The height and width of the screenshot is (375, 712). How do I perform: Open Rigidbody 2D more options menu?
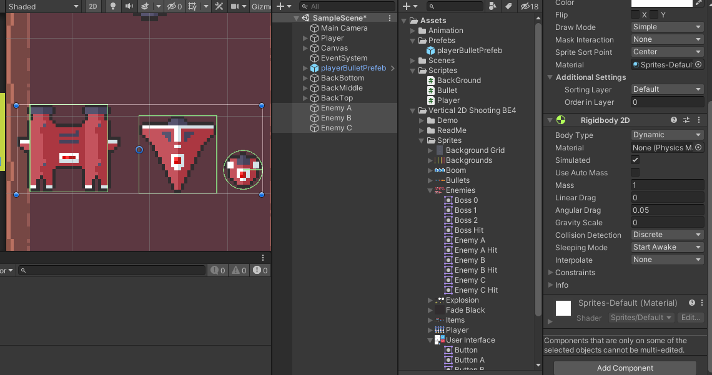(699, 120)
